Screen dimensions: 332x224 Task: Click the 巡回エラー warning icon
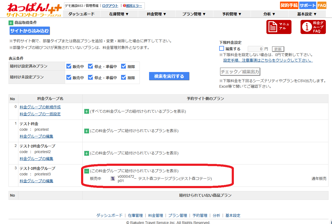[124, 6]
